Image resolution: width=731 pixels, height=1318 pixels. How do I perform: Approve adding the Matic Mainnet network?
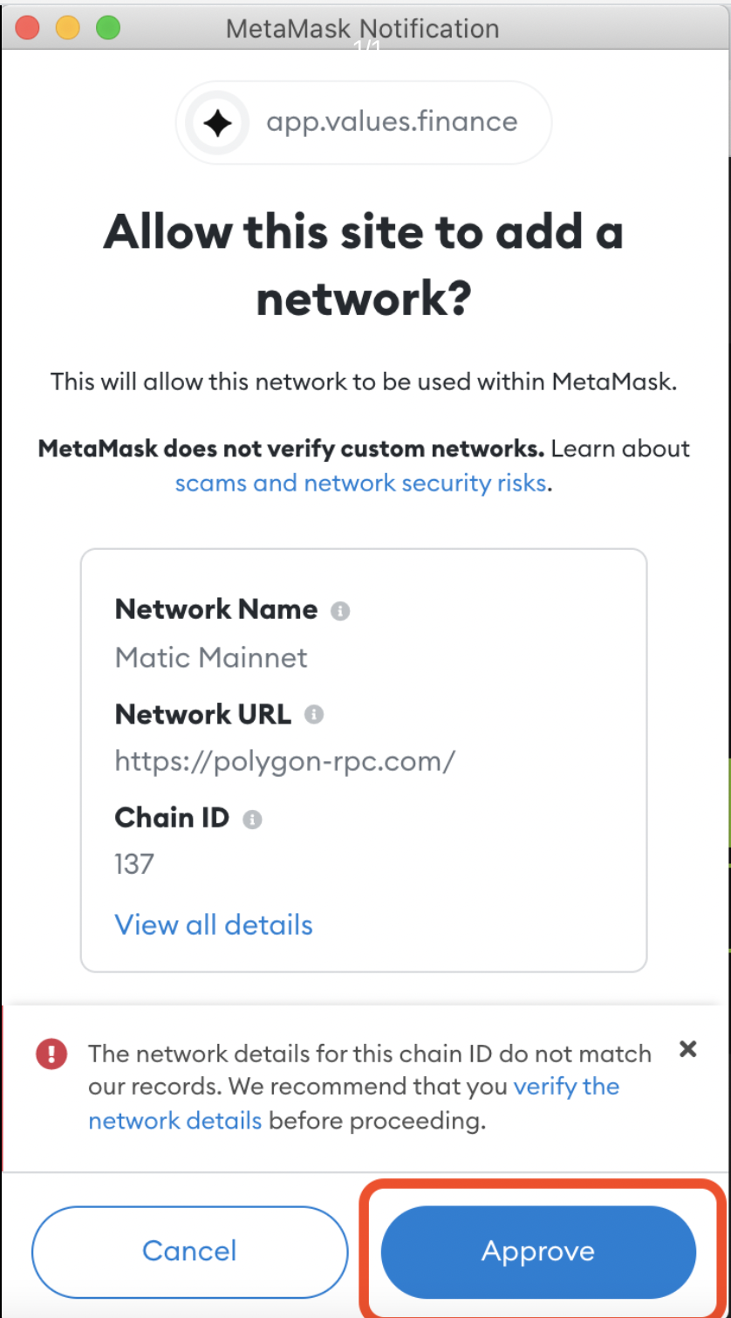[x=538, y=1251]
